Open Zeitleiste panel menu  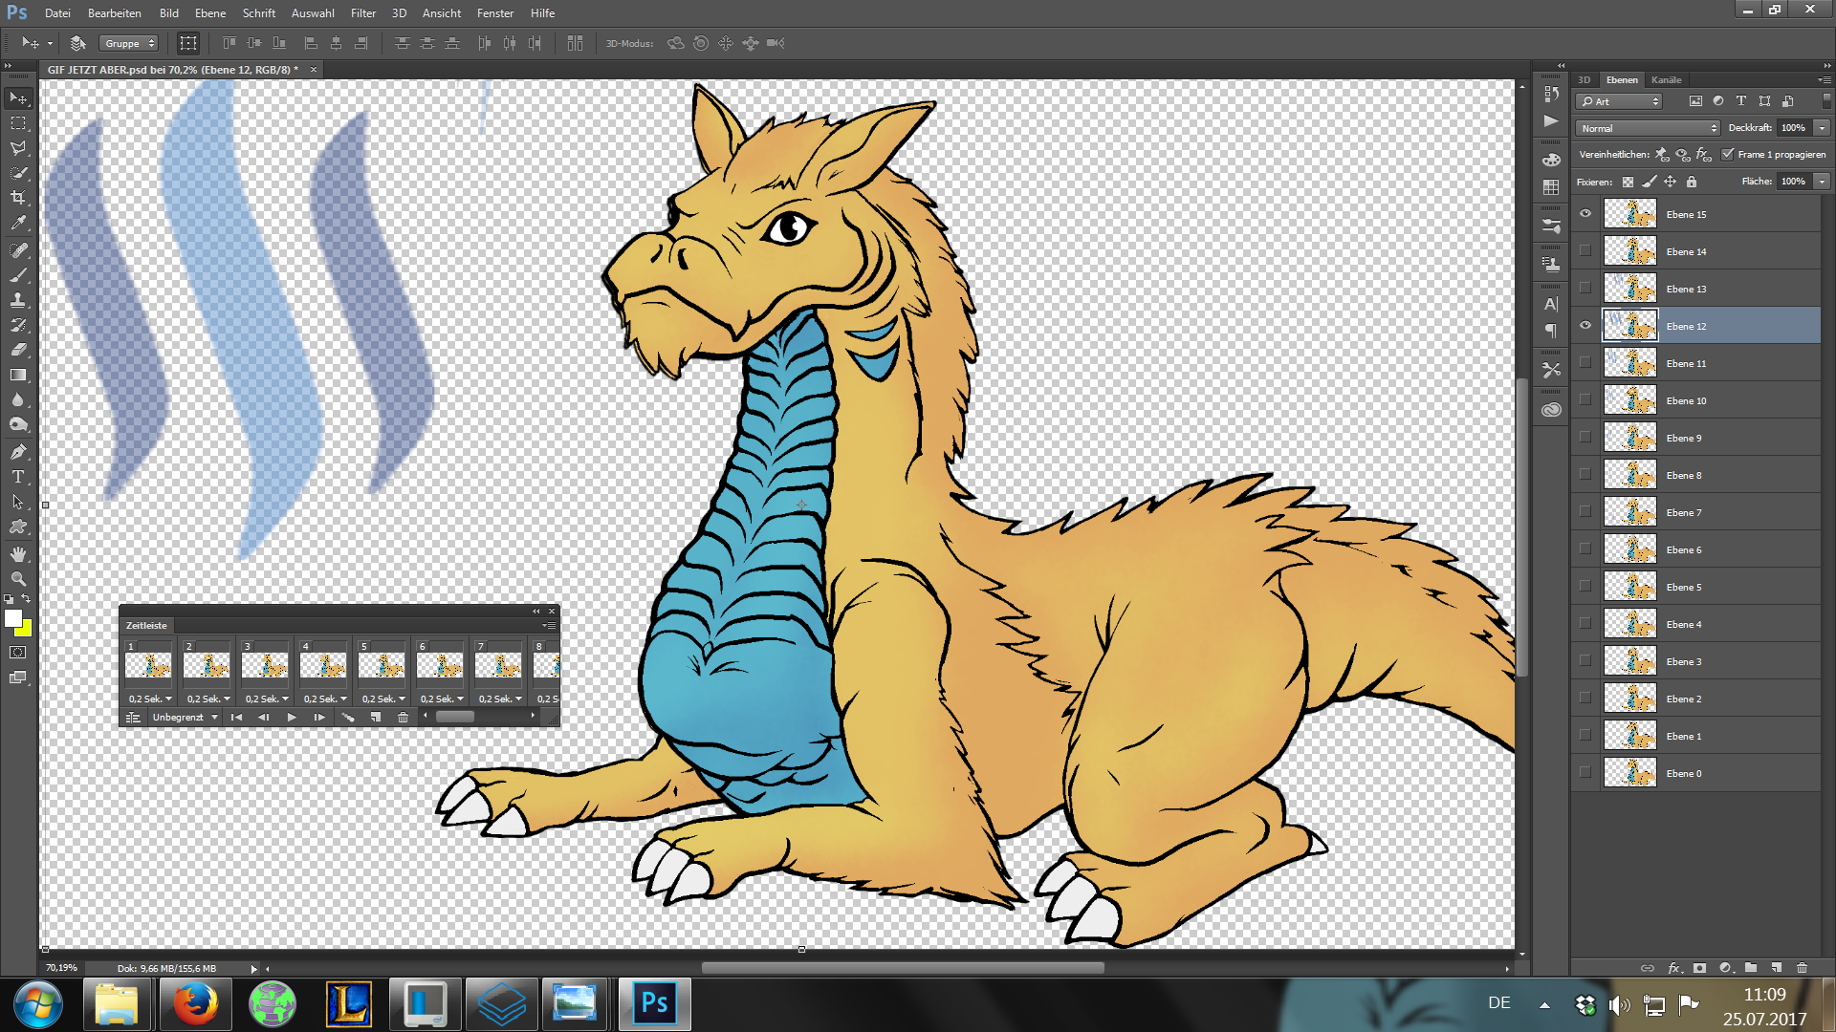point(549,625)
